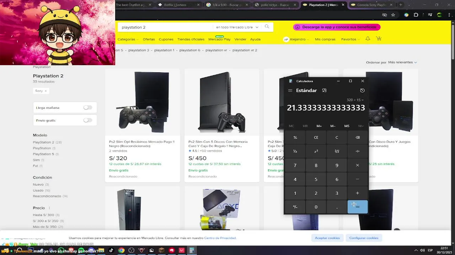The height and width of the screenshot is (255, 455).
Task: Toggle Calculator keep-on-top mode icon
Action: click(x=324, y=90)
